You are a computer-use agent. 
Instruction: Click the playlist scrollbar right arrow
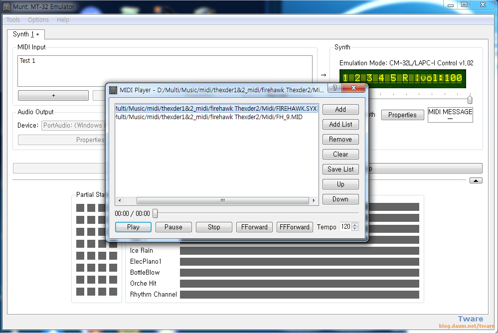(314, 200)
